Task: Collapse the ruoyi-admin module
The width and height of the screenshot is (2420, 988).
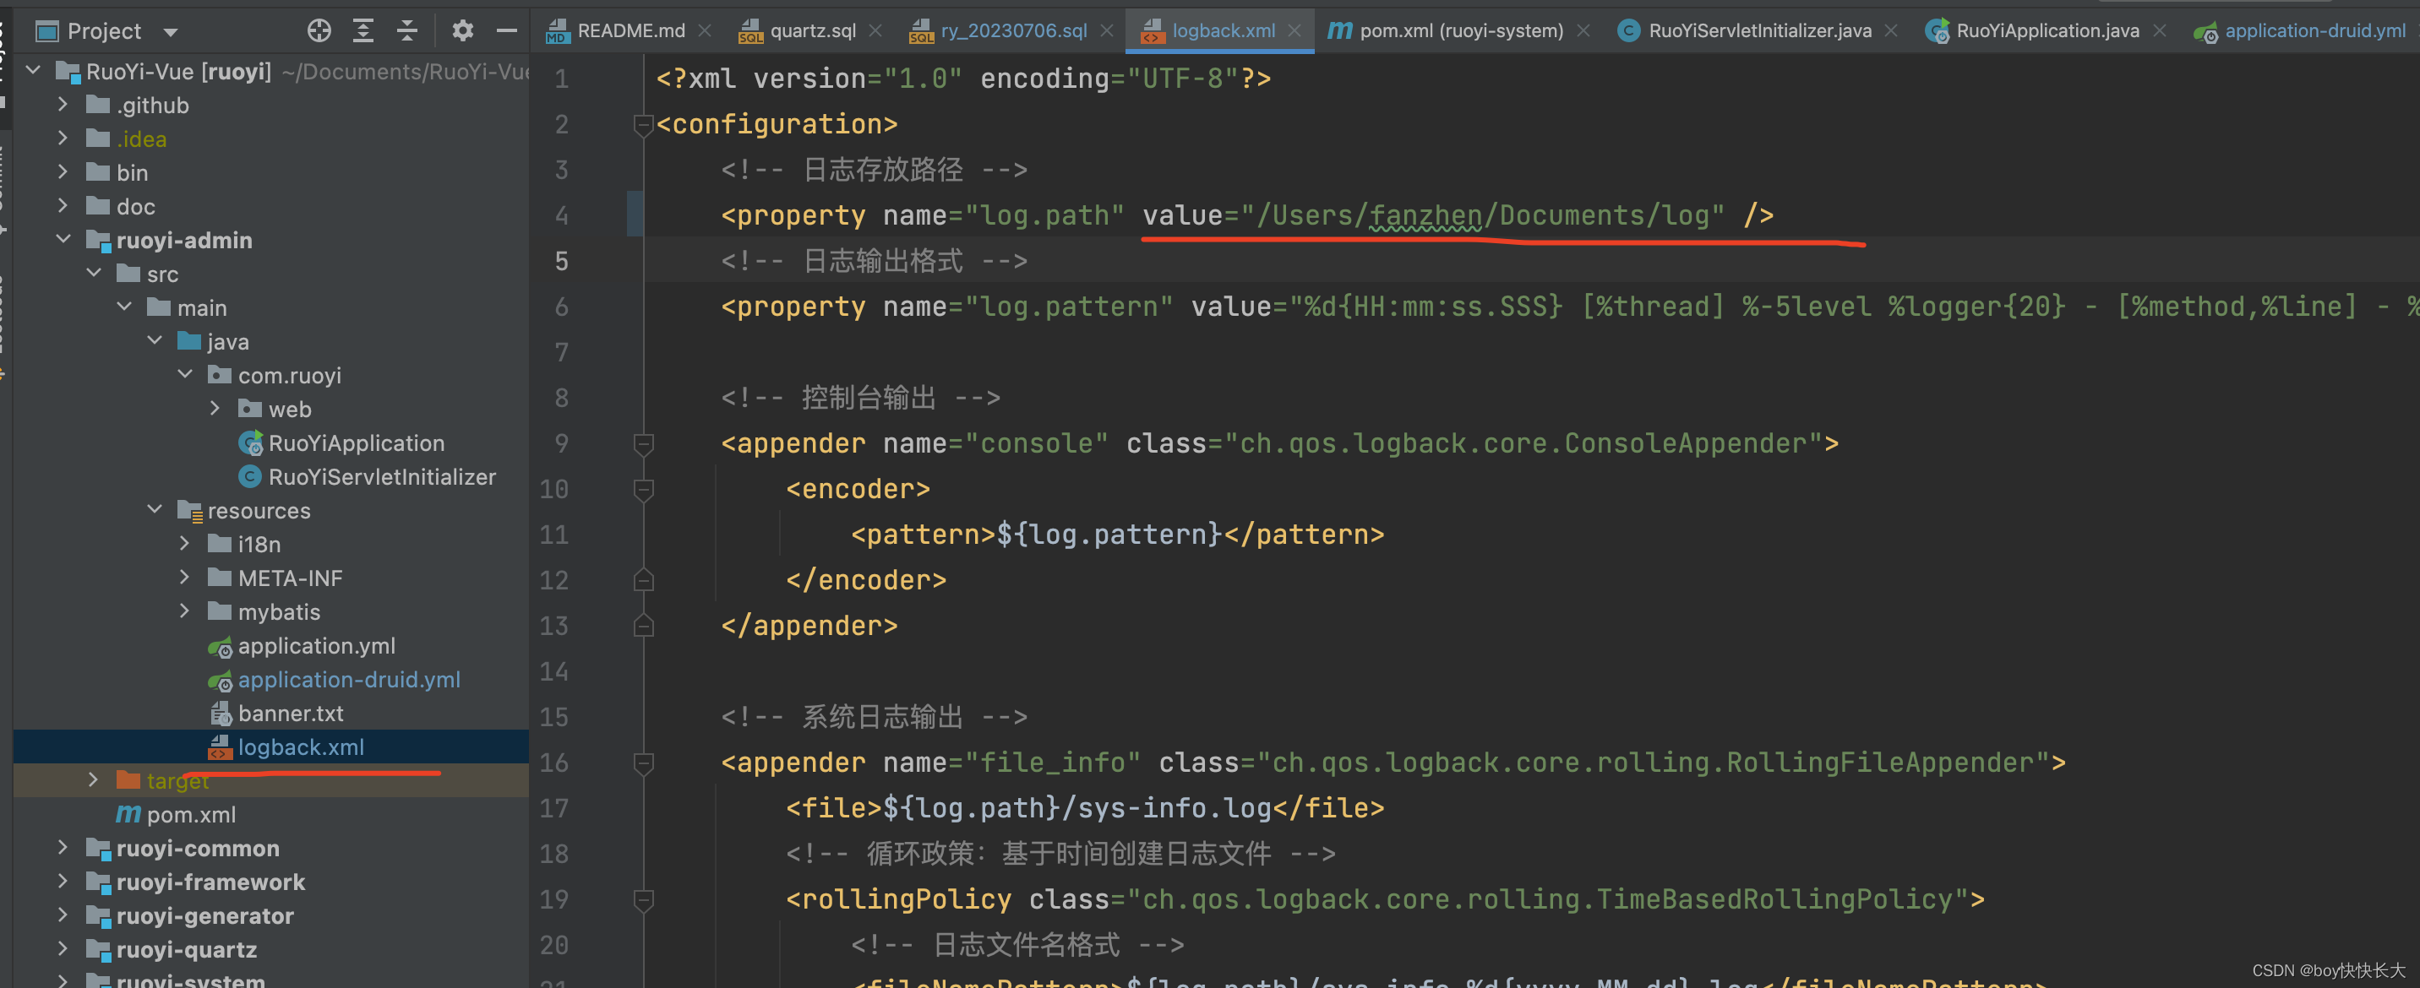Action: (x=63, y=240)
